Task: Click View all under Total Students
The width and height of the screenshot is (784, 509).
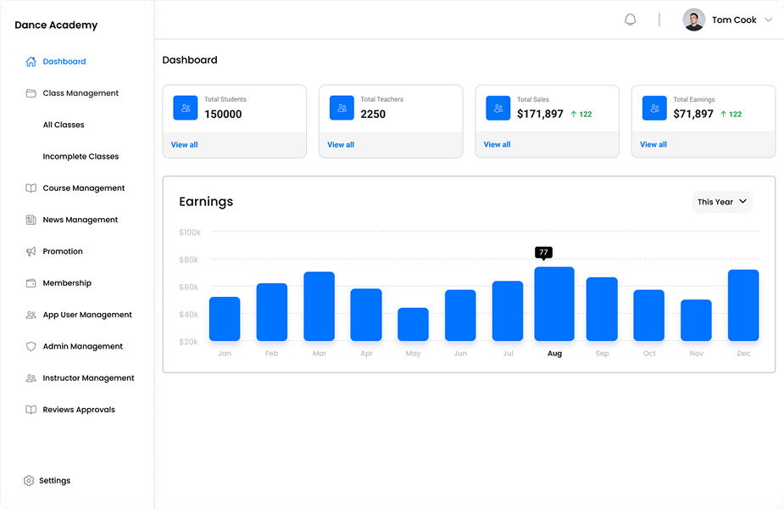Action: 184,144
